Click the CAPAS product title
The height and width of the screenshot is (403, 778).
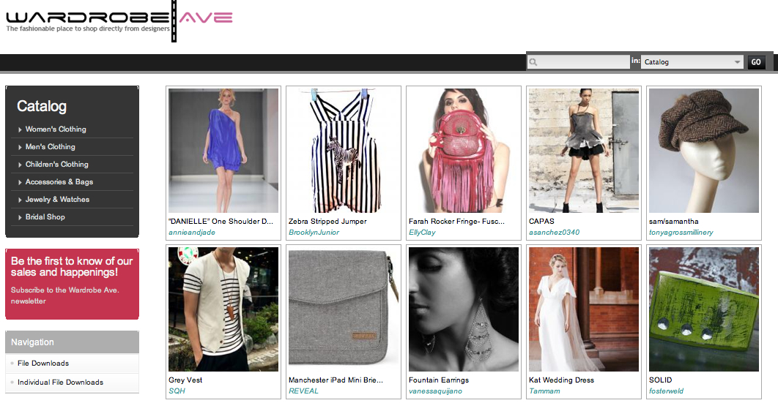(541, 222)
